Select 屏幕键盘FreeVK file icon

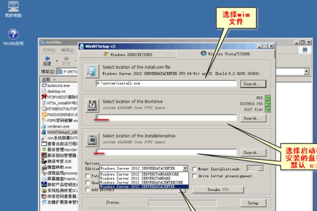tap(44, 179)
